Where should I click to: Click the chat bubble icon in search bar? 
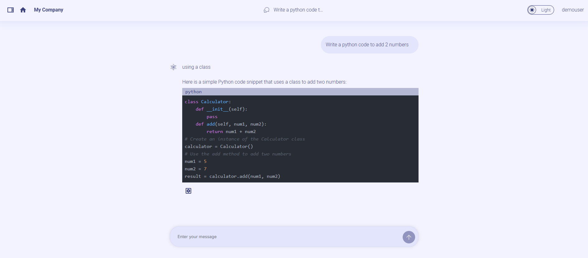(x=266, y=10)
